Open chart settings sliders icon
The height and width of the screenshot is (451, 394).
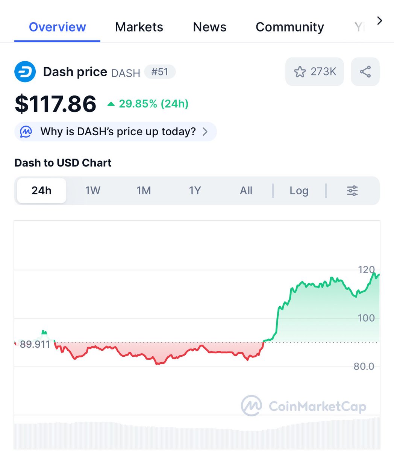pyautogui.click(x=352, y=191)
